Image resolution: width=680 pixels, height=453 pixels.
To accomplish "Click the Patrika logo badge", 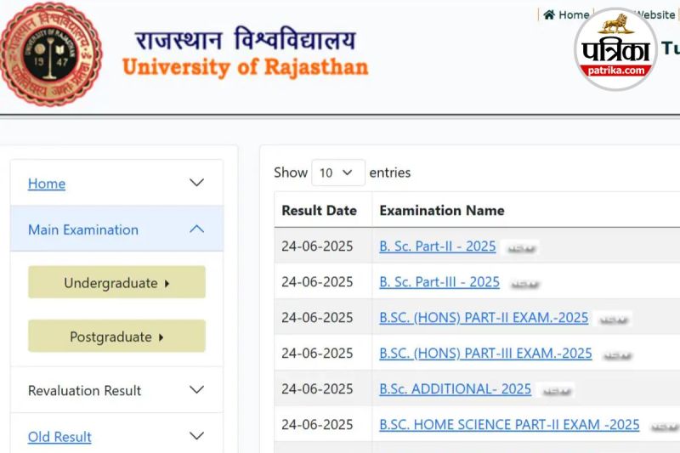I will tap(615, 49).
